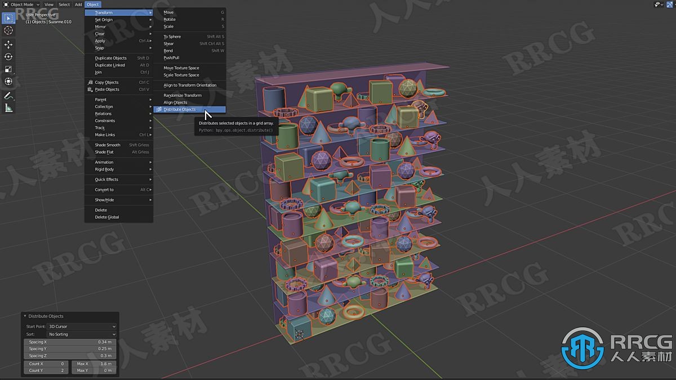Pick the Transform tool in toolbar
This screenshot has height=380, width=676.
pos(8,82)
